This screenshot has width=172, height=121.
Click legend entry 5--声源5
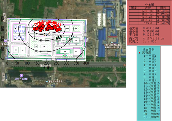coord(150,68)
